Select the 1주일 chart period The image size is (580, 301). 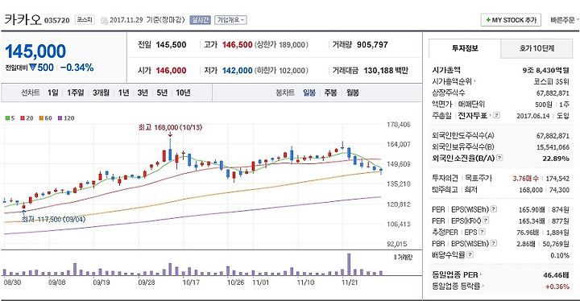pyautogui.click(x=76, y=93)
